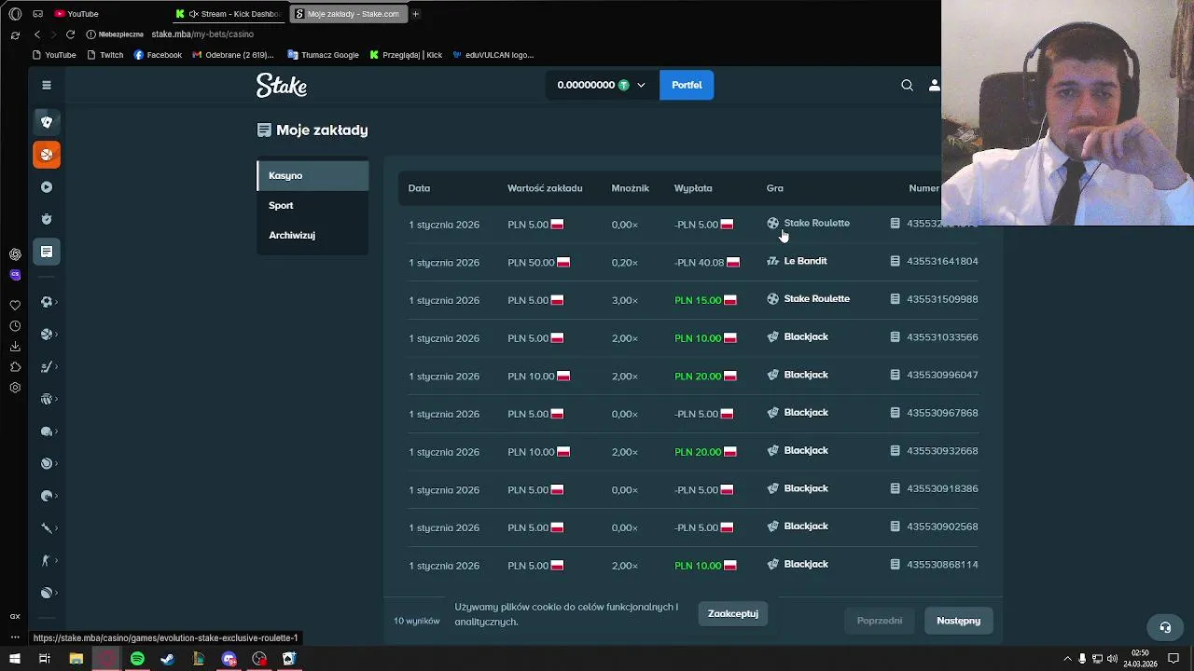1194x671 pixels.
Task: Open the soccer ball sport category icon
Action: (x=46, y=302)
